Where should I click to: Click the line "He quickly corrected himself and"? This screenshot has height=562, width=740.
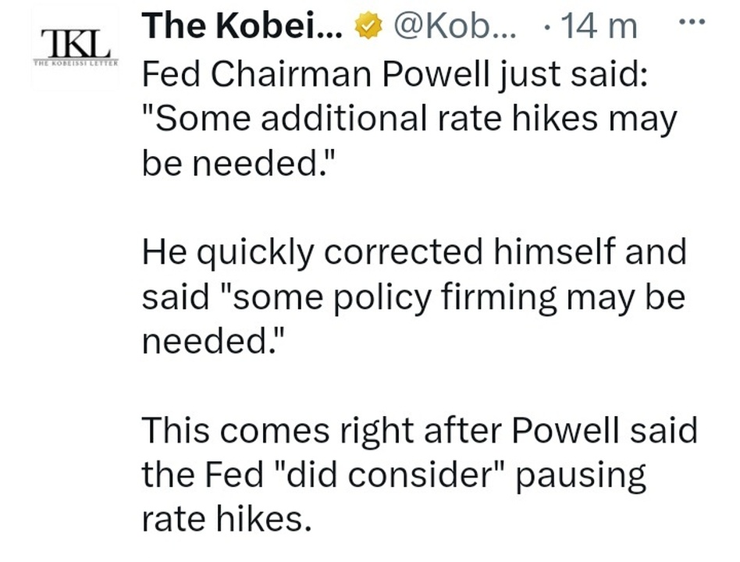point(414,253)
